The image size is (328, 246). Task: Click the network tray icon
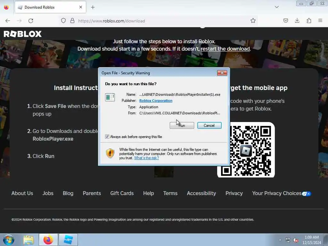pyautogui.click(x=288, y=240)
